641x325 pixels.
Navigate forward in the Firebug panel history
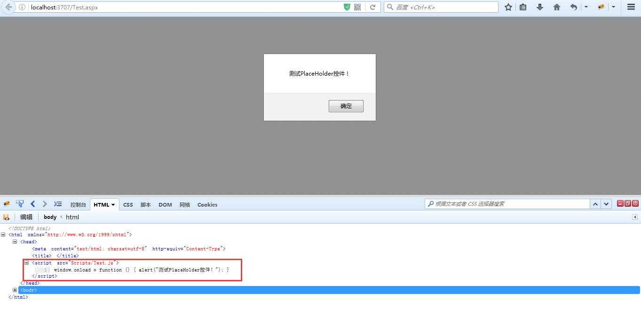pyautogui.click(x=45, y=204)
